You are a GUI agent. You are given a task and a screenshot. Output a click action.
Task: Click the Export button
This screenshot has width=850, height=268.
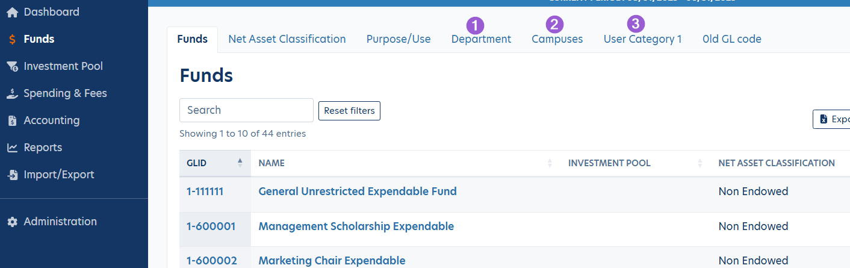[833, 119]
